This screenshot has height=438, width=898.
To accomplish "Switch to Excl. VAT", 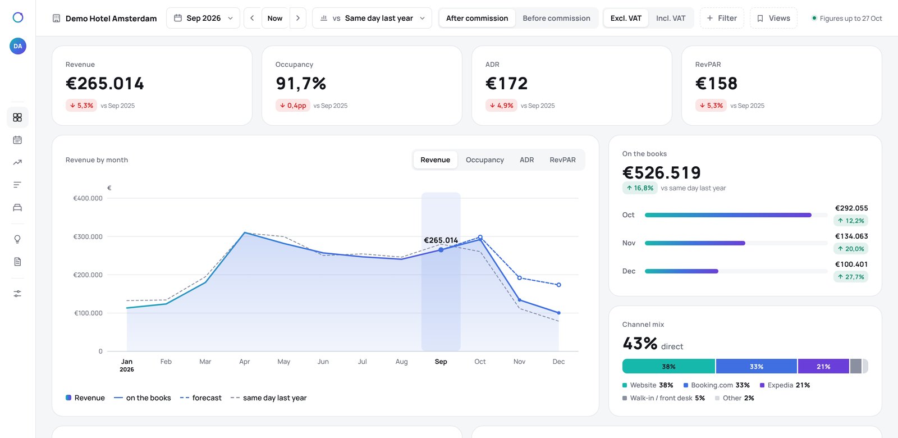I will click(626, 18).
